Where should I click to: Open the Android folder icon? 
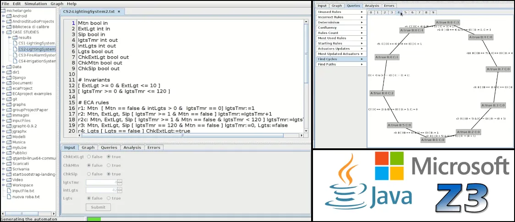click(x=9, y=16)
